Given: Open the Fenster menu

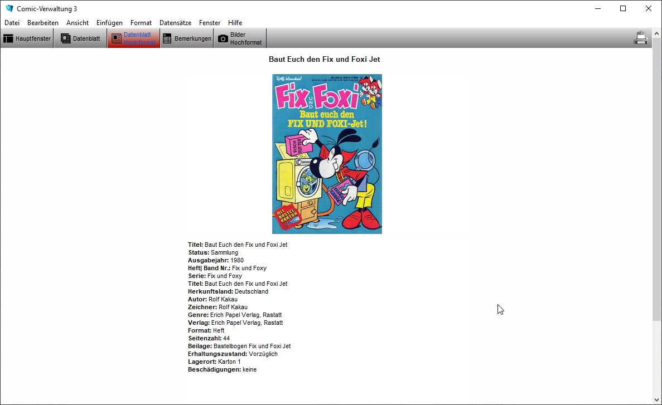Looking at the screenshot, I should pyautogui.click(x=210, y=23).
